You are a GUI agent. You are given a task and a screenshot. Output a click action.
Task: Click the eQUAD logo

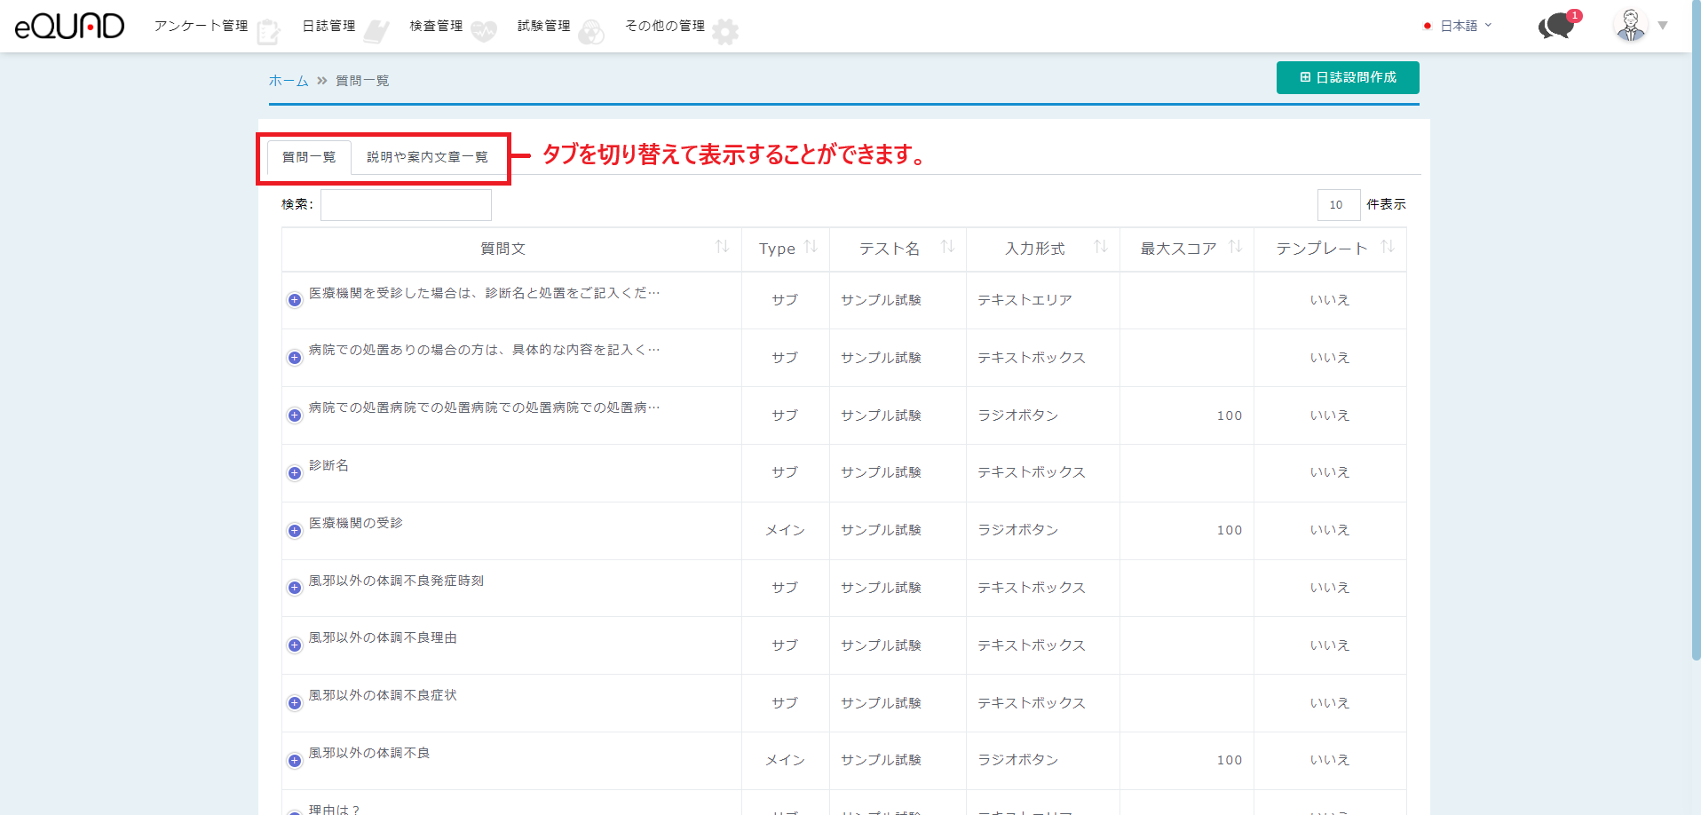[69, 26]
